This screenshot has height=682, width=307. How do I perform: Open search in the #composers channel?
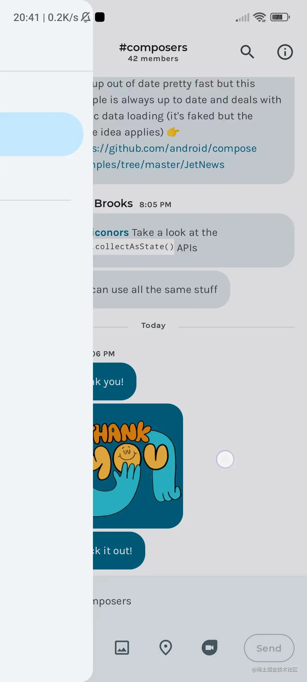[247, 52]
